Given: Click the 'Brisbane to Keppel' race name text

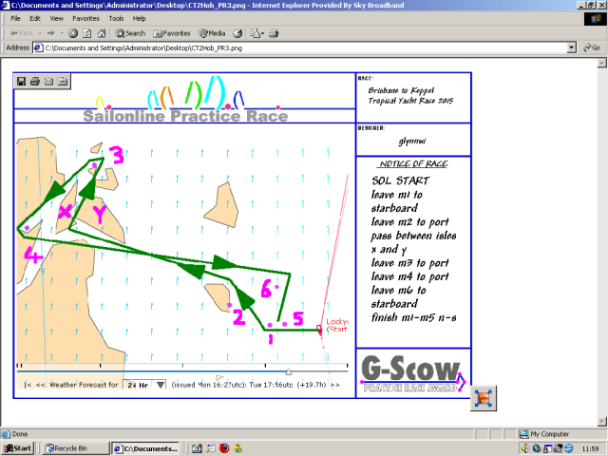Looking at the screenshot, I should (401, 90).
